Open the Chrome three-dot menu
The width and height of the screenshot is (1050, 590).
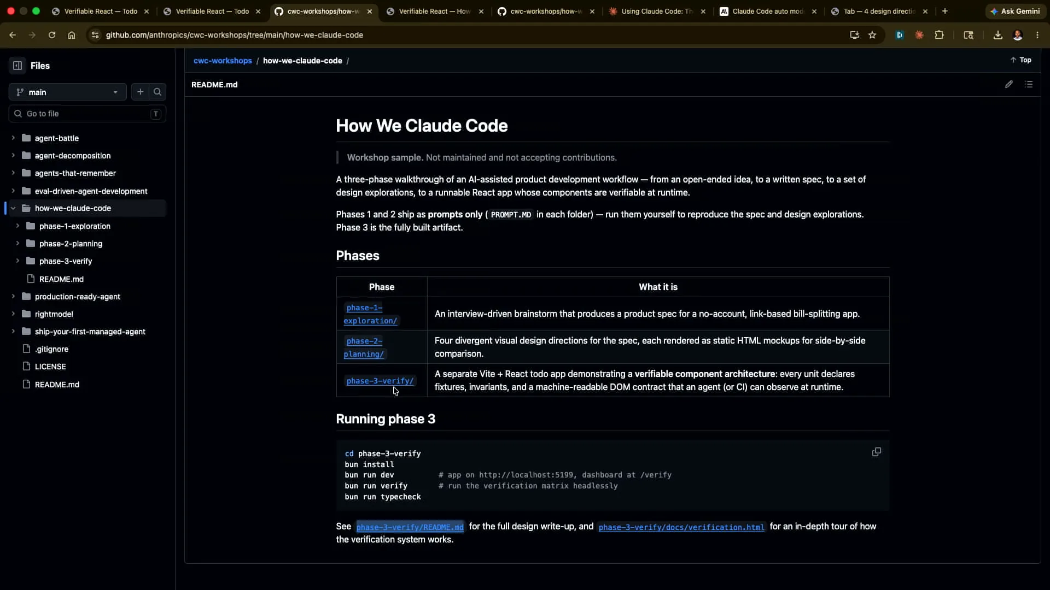click(x=1037, y=35)
